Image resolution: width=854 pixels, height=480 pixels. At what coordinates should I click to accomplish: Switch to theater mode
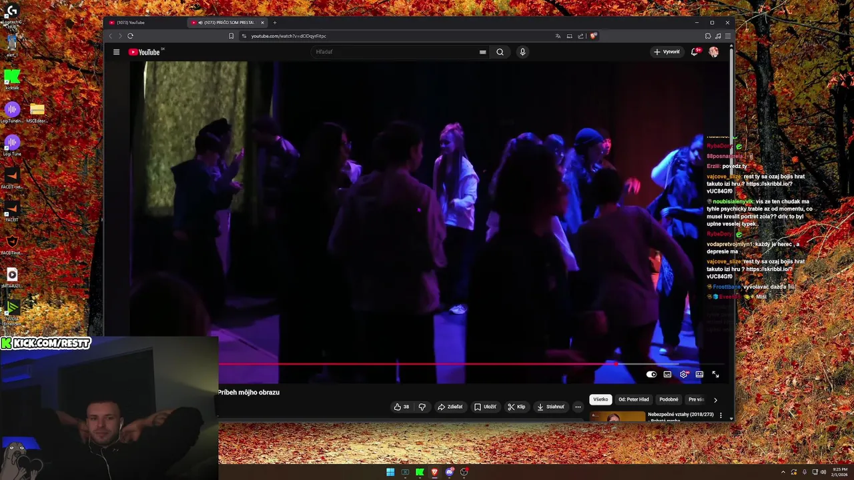(699, 375)
